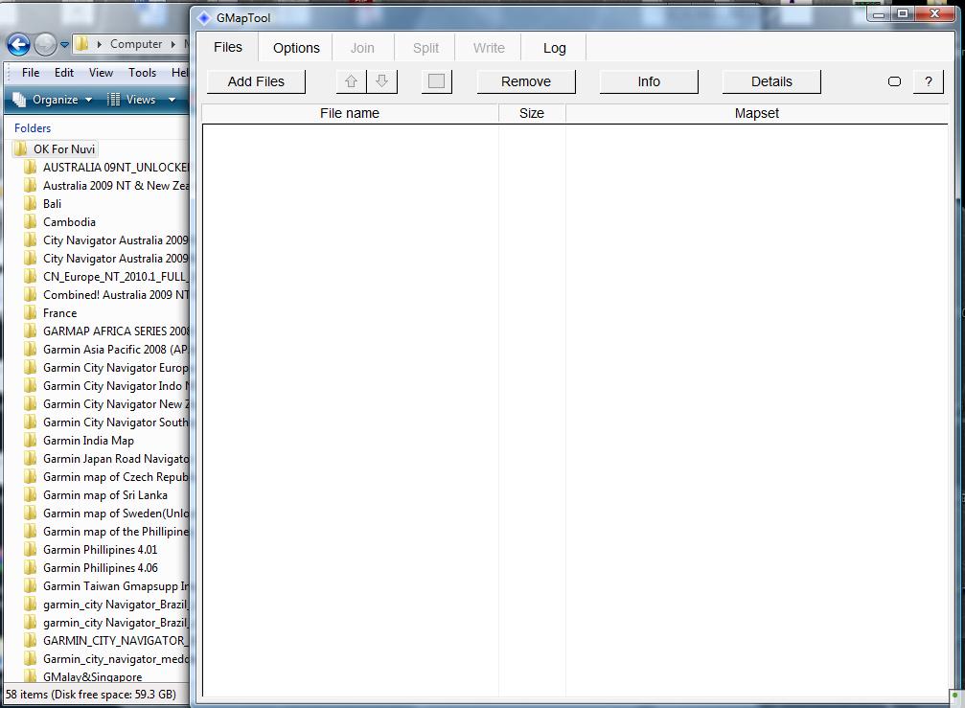Screen dimensions: 965x708
Task: Select the Cambodia folder in tree
Action: coord(69,222)
